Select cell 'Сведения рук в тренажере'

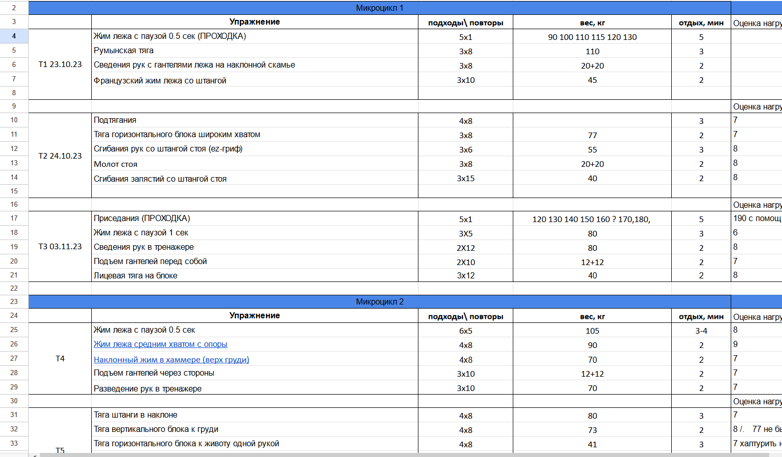[255, 247]
